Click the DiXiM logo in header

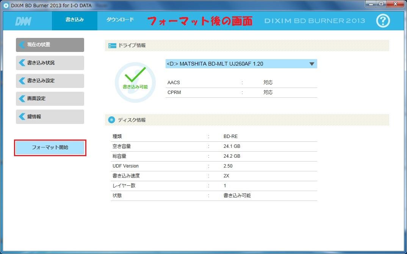coord(23,21)
